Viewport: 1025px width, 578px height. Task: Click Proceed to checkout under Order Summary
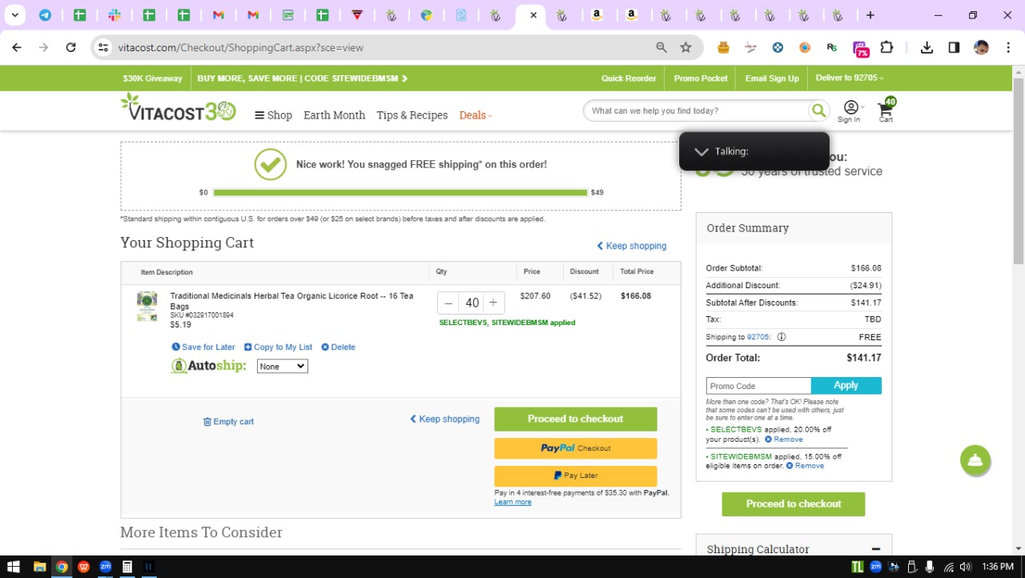click(794, 504)
